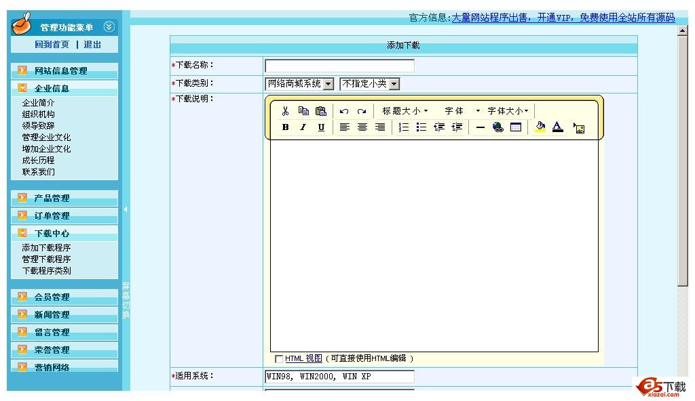Click the decrease indent icon
This screenshot has height=401, width=695.
(x=439, y=127)
